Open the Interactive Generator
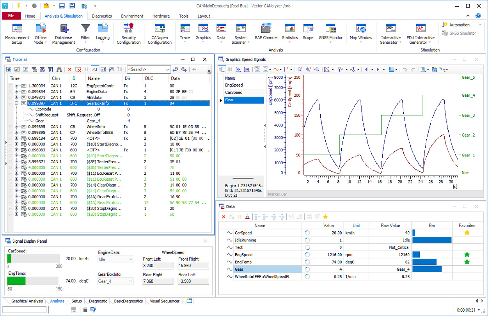This screenshot has width=488, height=316. [390, 34]
